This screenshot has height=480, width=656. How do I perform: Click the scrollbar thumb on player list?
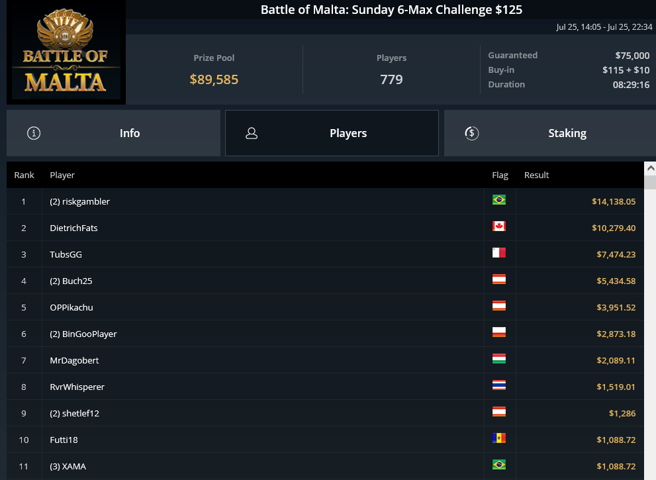click(650, 183)
